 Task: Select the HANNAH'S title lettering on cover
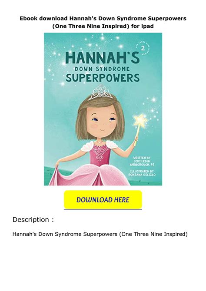click(103, 57)
